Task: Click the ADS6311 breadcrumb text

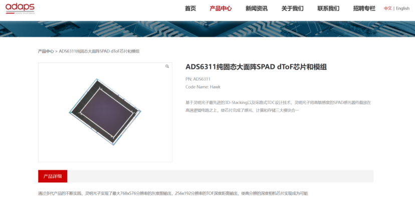Action: [x=99, y=51]
